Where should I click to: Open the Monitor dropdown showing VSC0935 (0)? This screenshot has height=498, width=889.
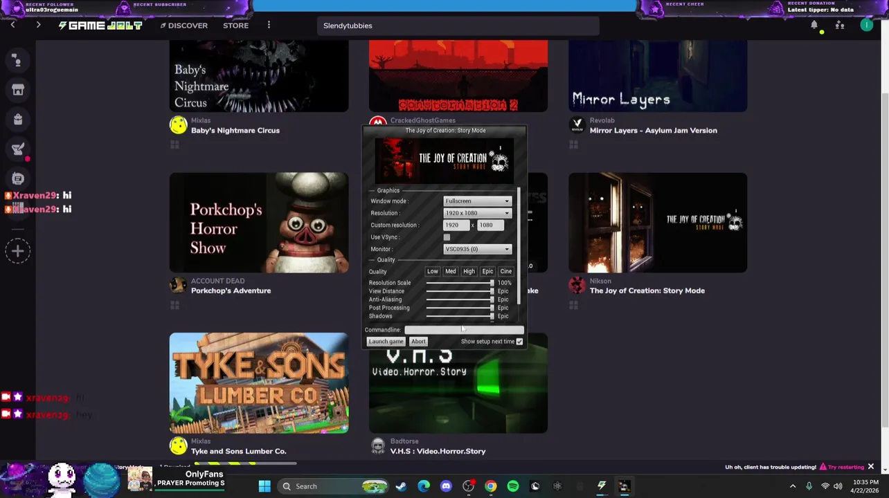point(477,249)
